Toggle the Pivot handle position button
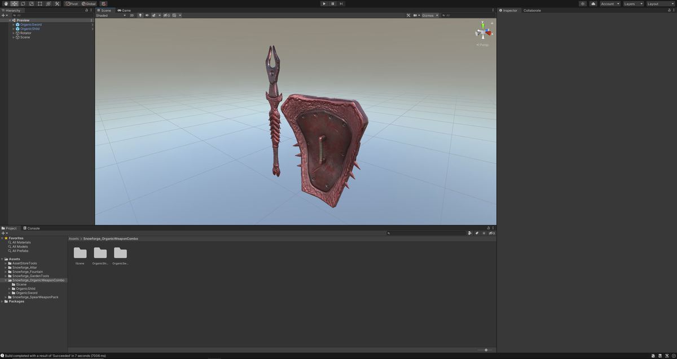This screenshot has height=359, width=677. pos(72,3)
